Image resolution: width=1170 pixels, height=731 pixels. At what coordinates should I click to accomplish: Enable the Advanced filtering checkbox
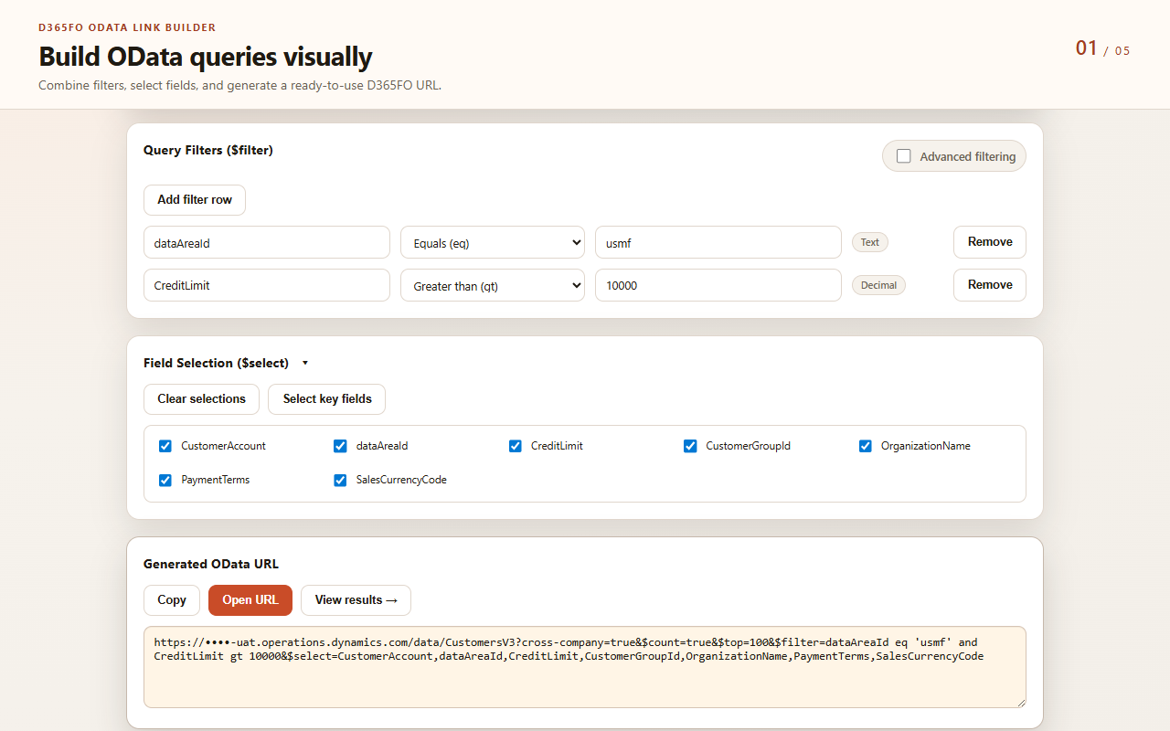pos(904,156)
